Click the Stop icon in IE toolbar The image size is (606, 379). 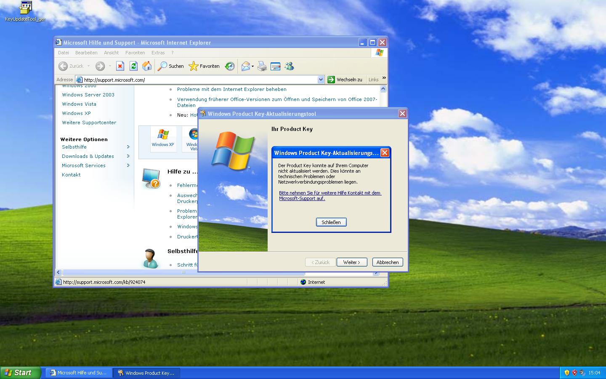[x=120, y=66]
